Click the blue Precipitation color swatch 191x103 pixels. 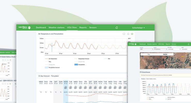(x=76, y=65)
